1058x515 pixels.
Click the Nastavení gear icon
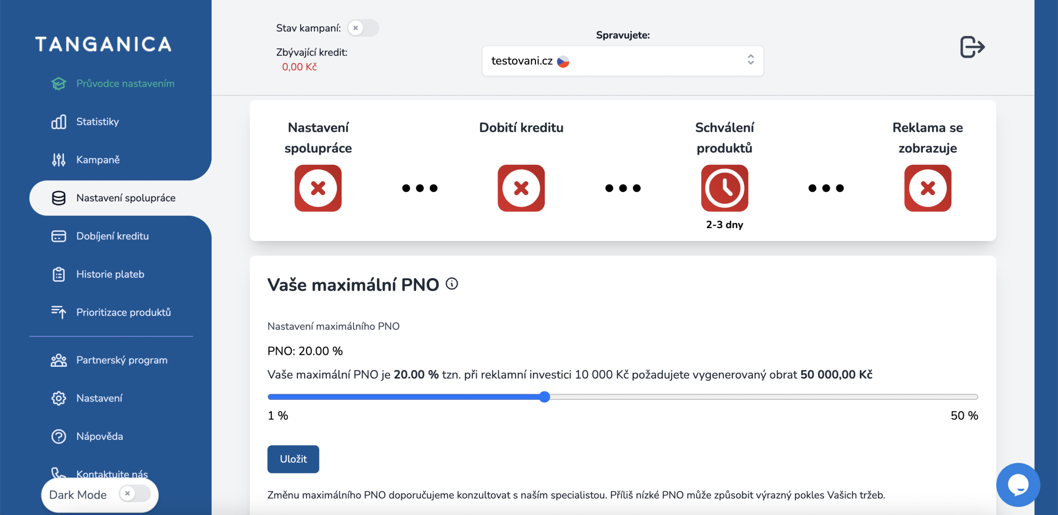pyautogui.click(x=58, y=398)
